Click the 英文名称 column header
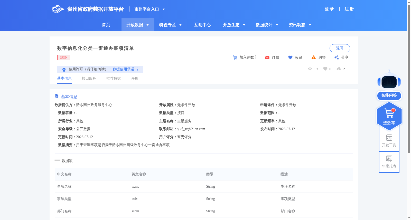This screenshot has height=220, width=411. (x=139, y=174)
